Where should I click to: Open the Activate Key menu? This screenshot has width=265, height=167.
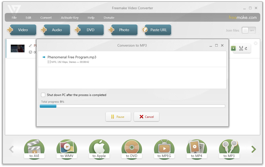coord(70,17)
